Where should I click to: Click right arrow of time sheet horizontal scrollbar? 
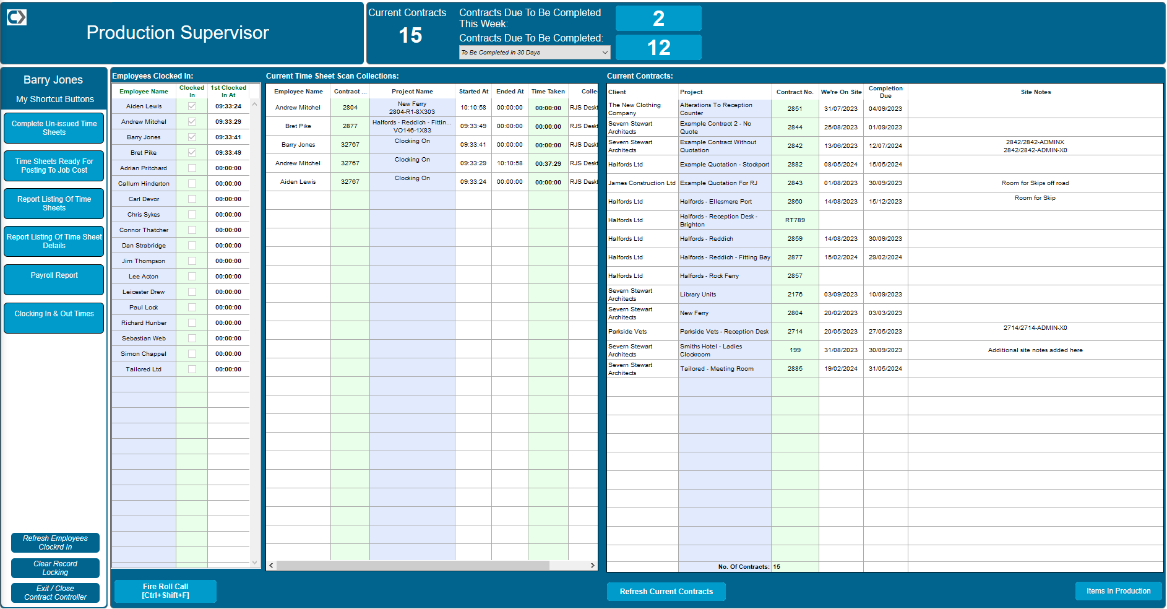click(x=592, y=566)
